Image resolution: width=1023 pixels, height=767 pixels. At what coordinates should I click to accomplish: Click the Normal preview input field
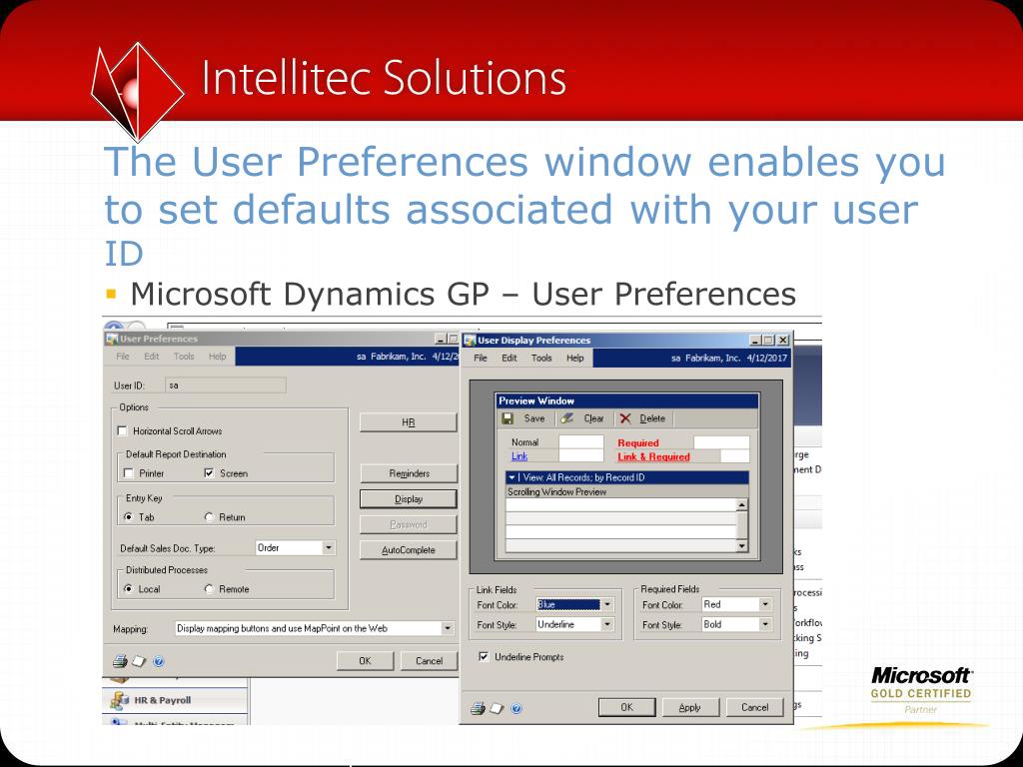click(580, 441)
